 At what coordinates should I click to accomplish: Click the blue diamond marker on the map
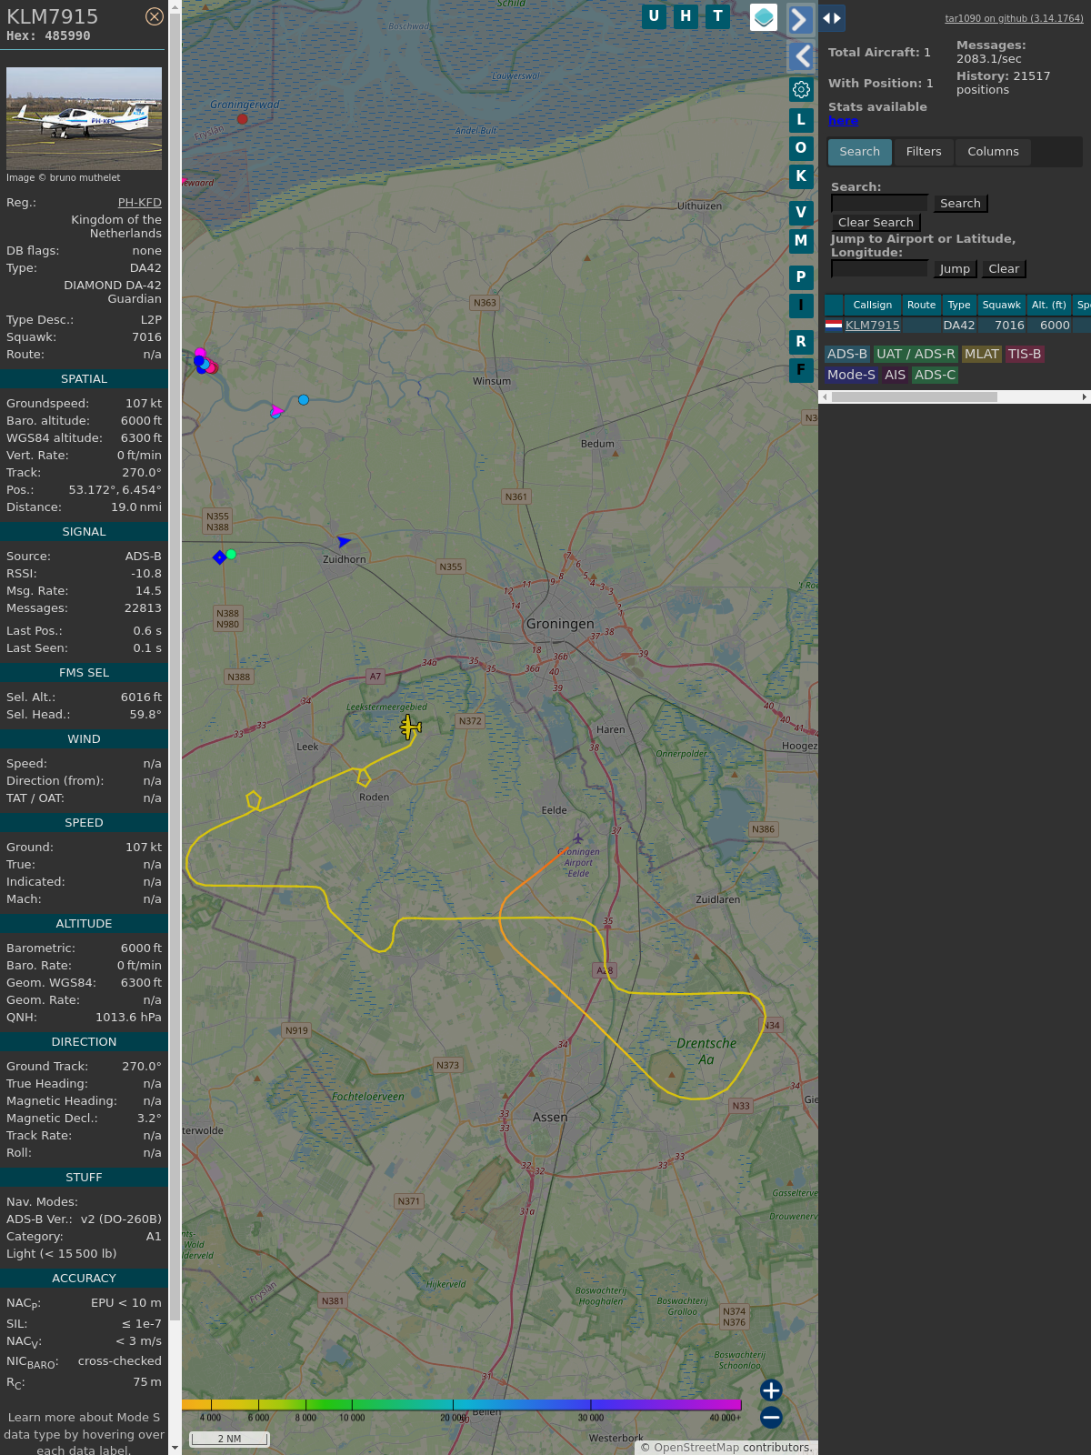click(x=219, y=557)
